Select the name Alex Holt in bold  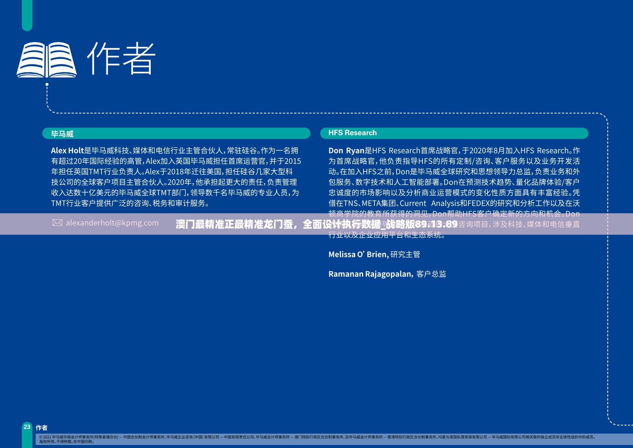(x=67, y=150)
